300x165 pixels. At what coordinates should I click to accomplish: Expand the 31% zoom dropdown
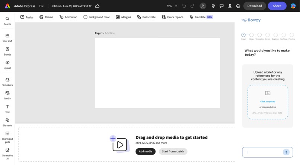coord(172,6)
